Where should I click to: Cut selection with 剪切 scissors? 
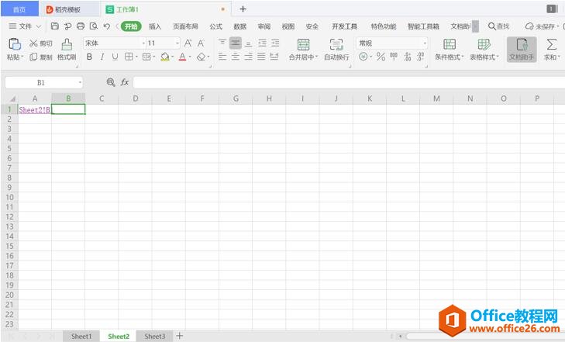tap(41, 43)
